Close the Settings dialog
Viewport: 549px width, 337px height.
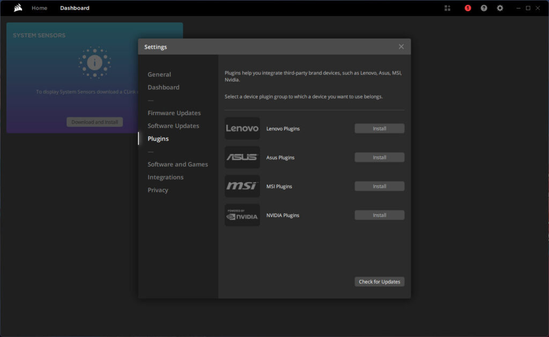click(401, 47)
